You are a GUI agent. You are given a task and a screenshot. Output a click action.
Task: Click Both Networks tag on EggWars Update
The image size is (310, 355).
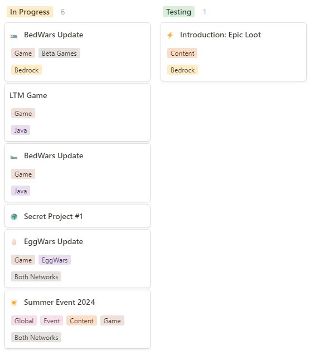pos(36,276)
